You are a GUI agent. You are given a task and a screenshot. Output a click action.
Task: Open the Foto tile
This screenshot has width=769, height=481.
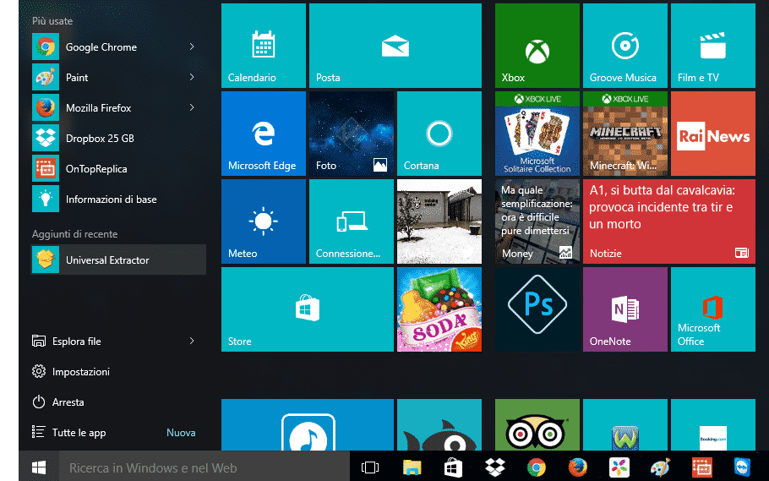click(352, 134)
